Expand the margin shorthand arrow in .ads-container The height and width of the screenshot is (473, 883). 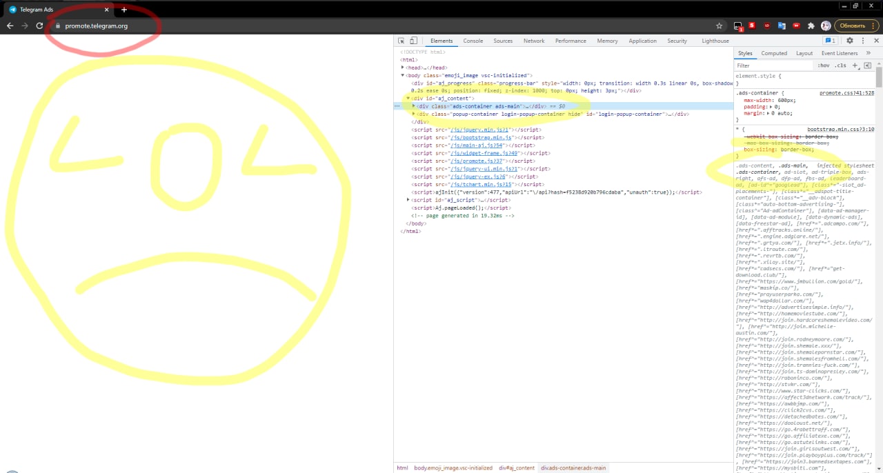click(x=769, y=113)
